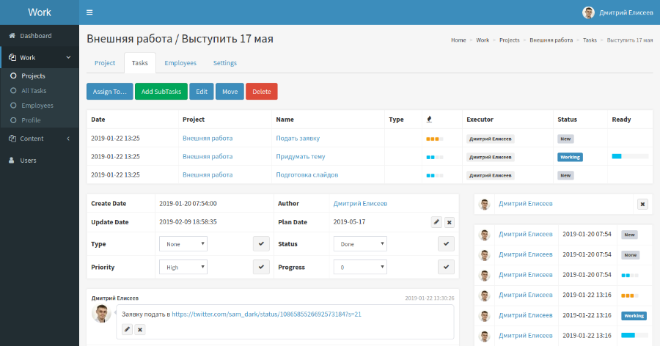The image size is (660, 346).
Task: Select Projects in the sidebar
Action: tap(33, 76)
